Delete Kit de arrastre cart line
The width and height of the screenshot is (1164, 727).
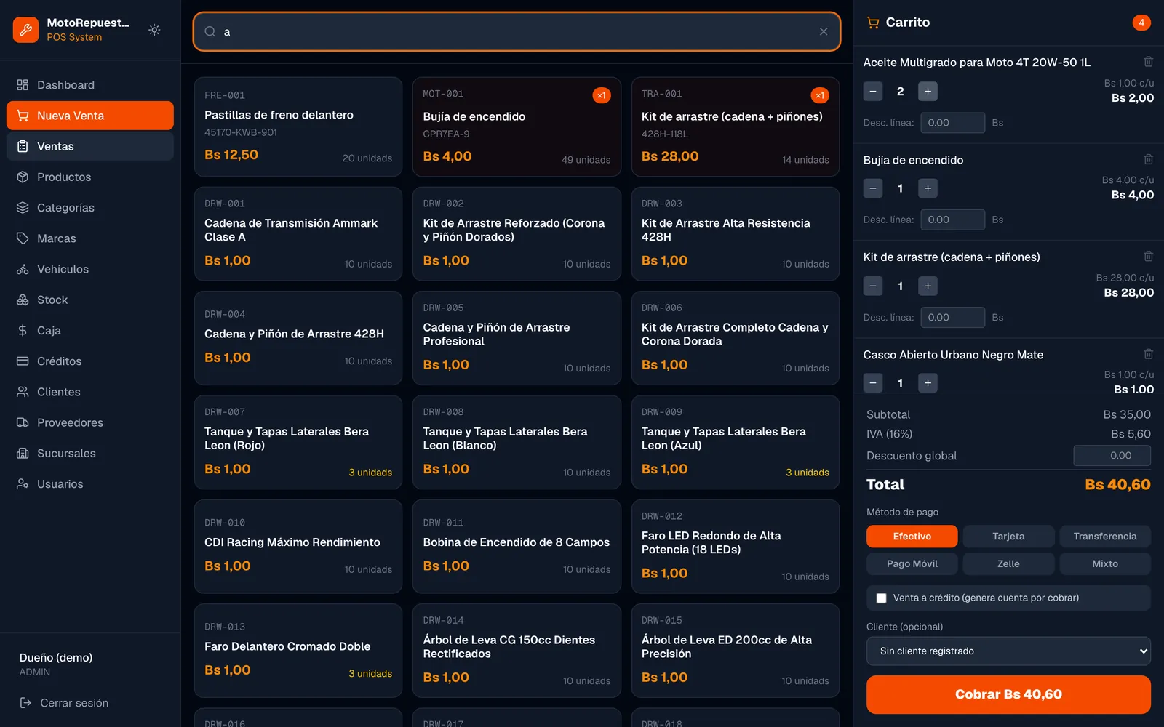(1148, 257)
